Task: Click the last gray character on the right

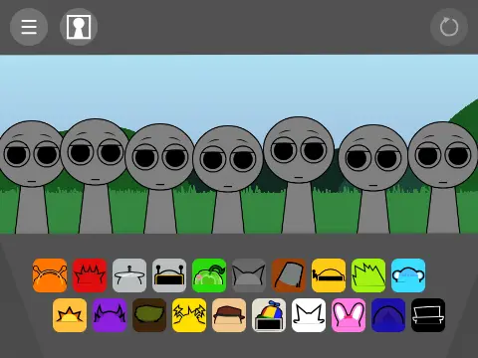Action: tap(443, 177)
